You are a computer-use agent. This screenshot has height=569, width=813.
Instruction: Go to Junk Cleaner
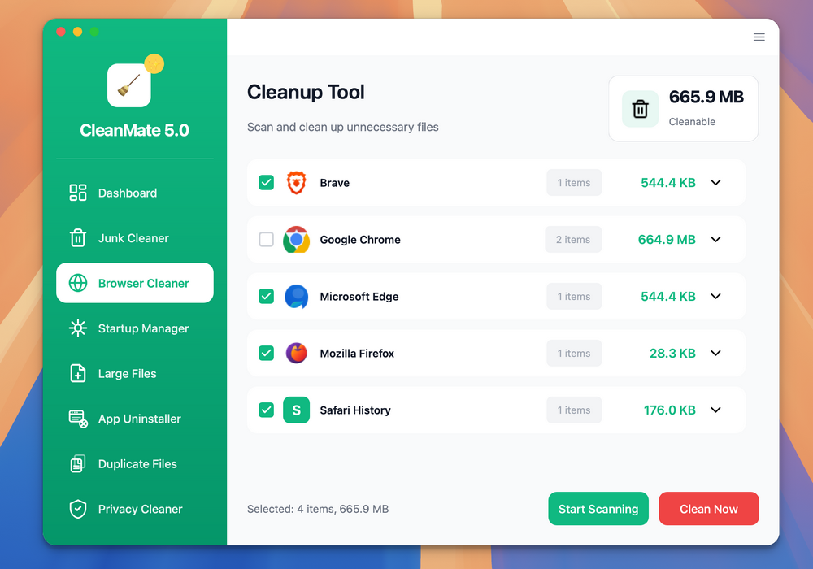pos(135,238)
